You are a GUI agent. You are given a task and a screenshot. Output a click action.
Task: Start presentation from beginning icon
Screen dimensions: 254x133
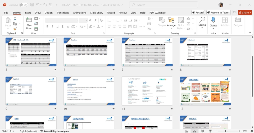point(51,5)
